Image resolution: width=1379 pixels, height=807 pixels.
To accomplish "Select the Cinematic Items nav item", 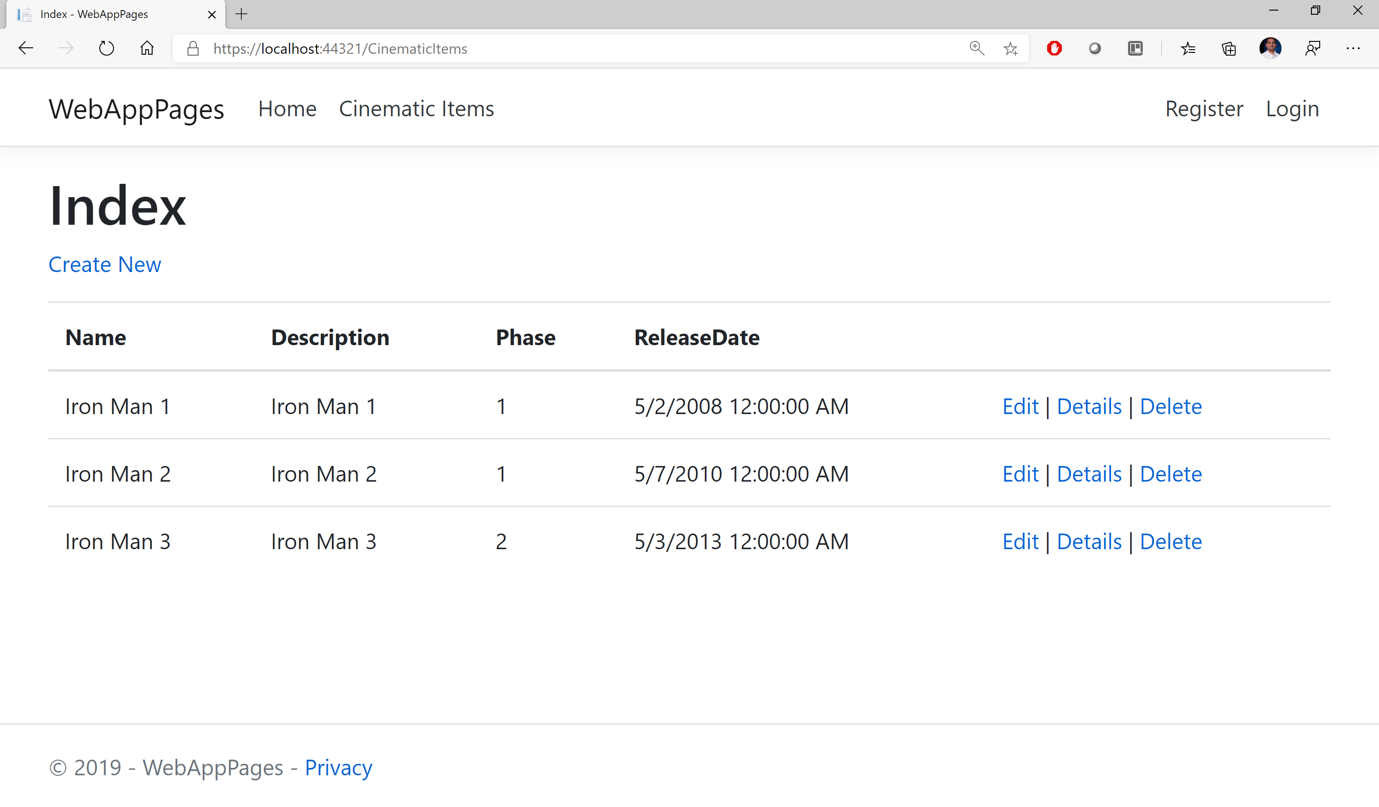I will [416, 109].
